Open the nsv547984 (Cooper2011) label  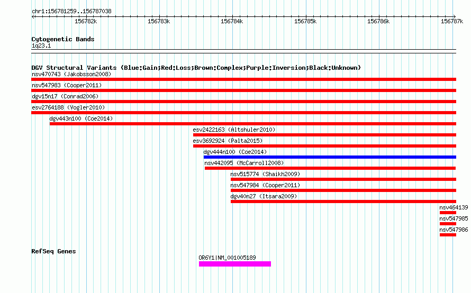[x=265, y=185]
